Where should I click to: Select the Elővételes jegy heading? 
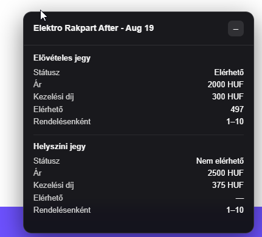click(x=62, y=58)
